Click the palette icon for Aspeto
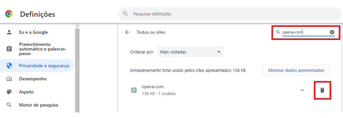343x118 pixels. tap(9, 92)
